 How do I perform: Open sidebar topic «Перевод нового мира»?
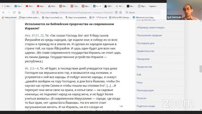pyautogui.click(x=151, y=28)
